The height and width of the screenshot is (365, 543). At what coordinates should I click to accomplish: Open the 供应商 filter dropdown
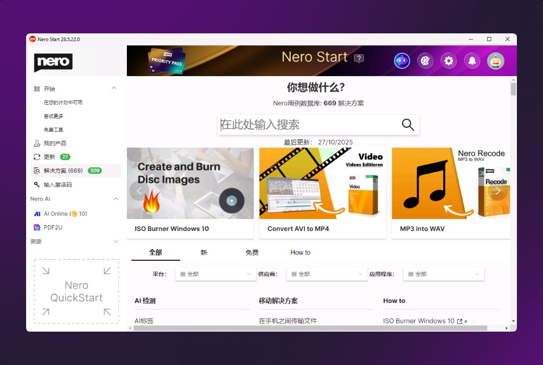326,273
